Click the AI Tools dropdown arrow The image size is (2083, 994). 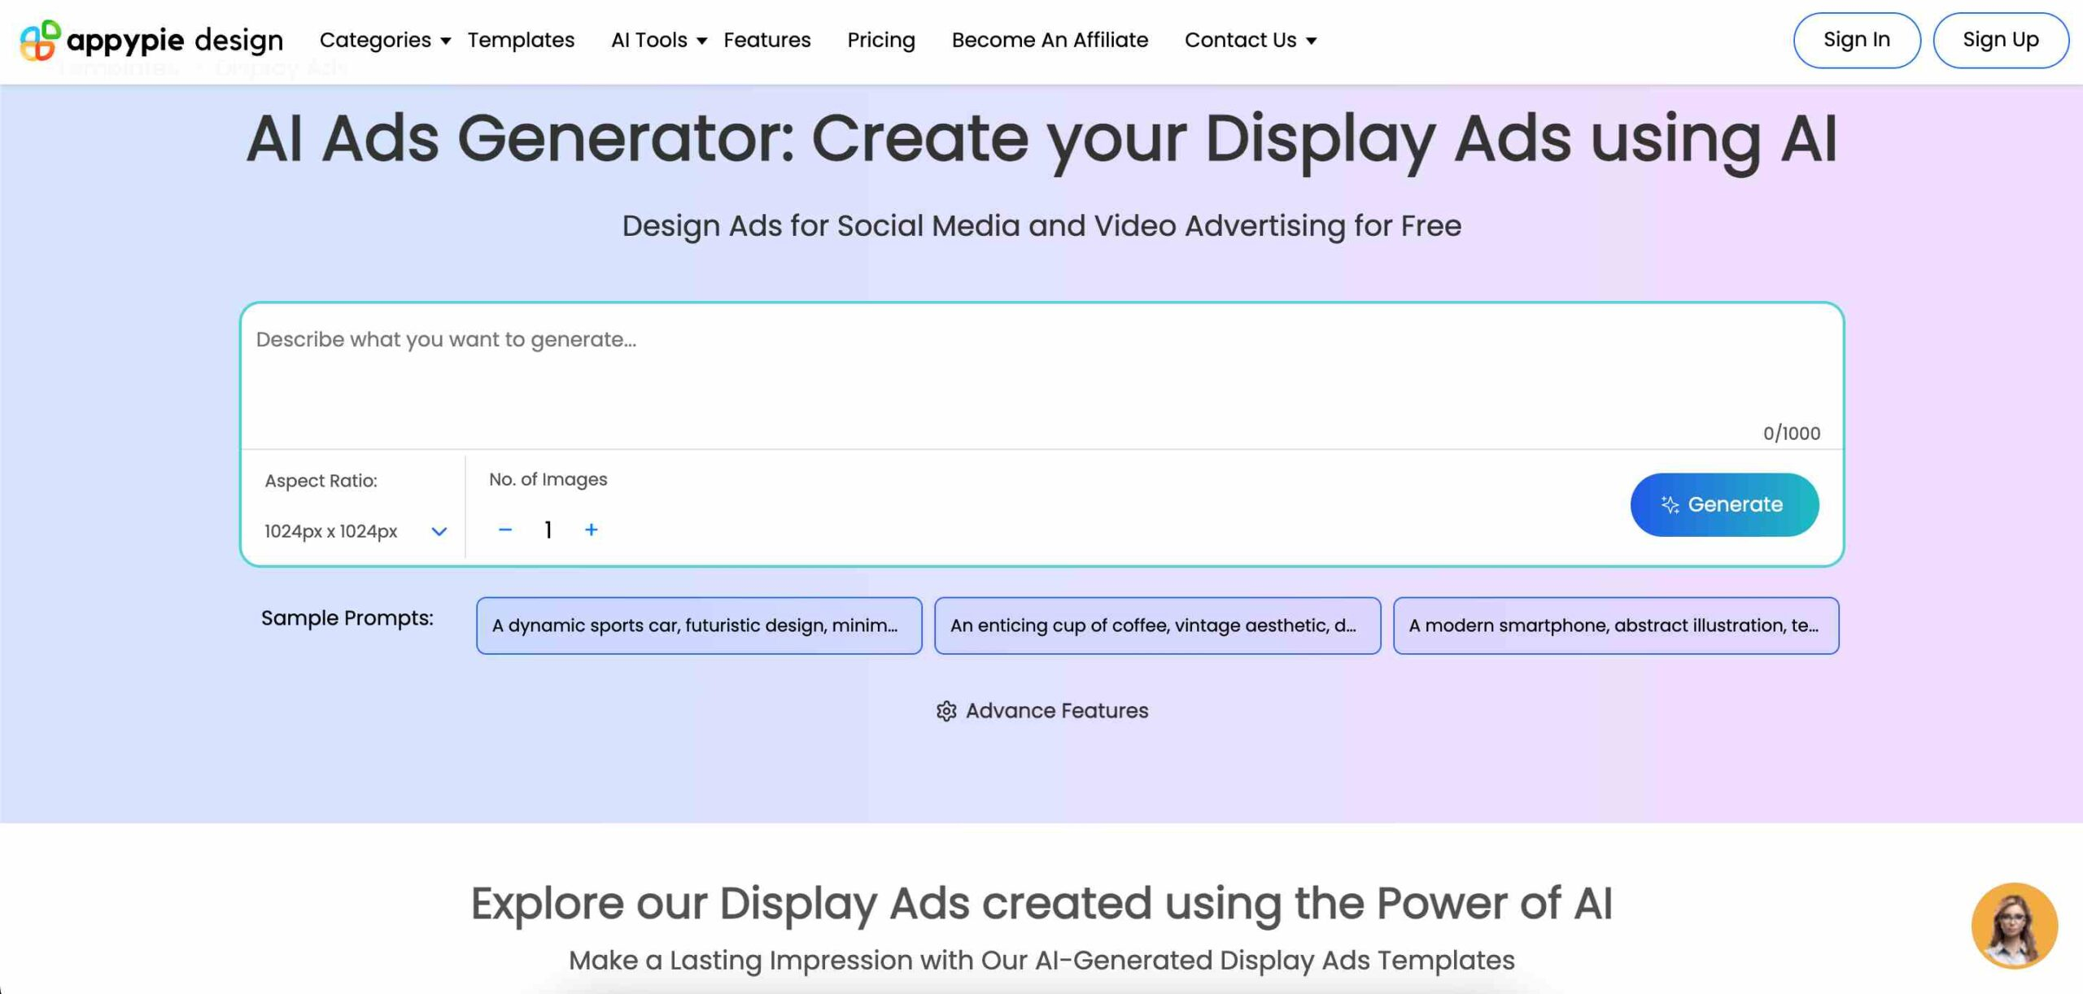[x=700, y=40]
